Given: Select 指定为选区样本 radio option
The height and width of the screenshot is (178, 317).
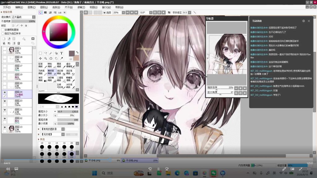Looking at the screenshot, I should tap(3, 33).
